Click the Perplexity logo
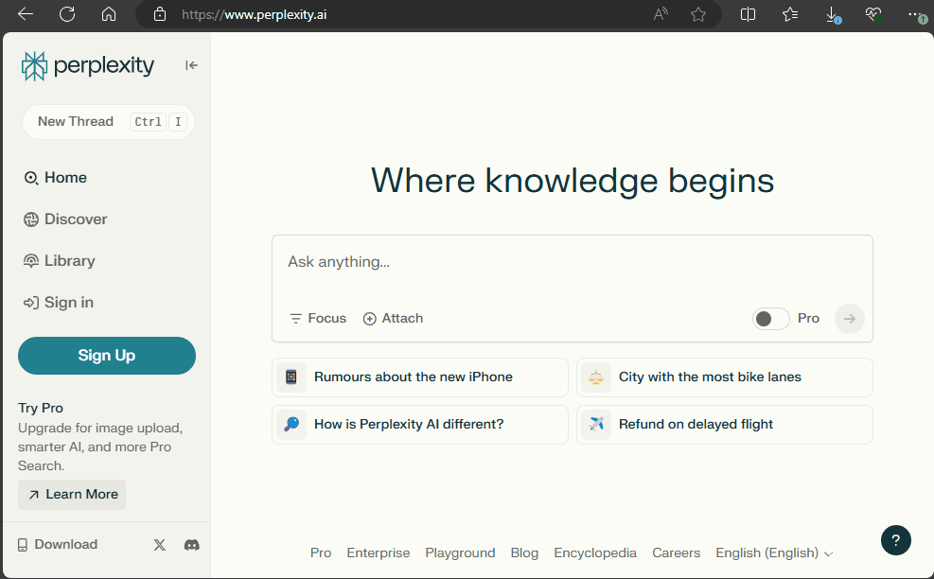 88,65
